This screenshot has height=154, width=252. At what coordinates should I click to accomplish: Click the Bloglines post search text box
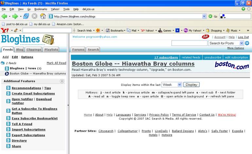point(189,43)
